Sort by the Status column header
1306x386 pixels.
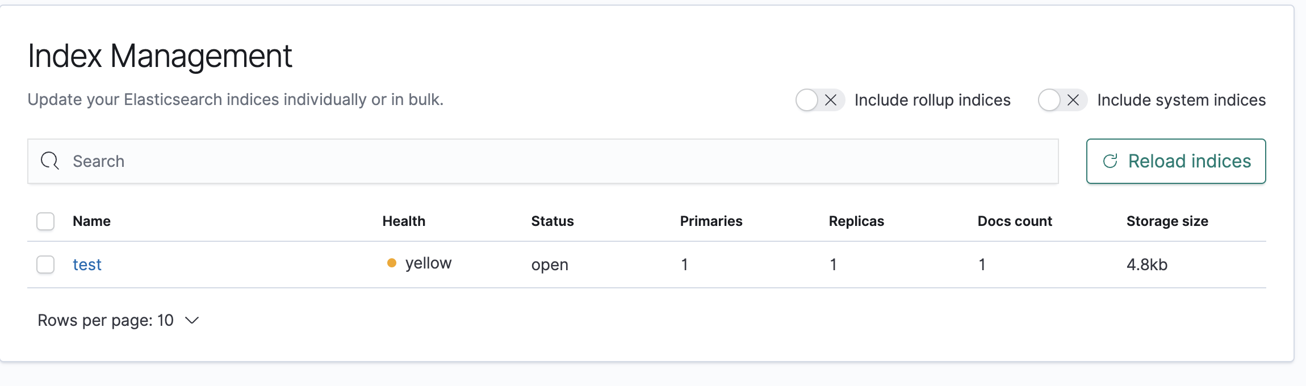[x=552, y=221]
